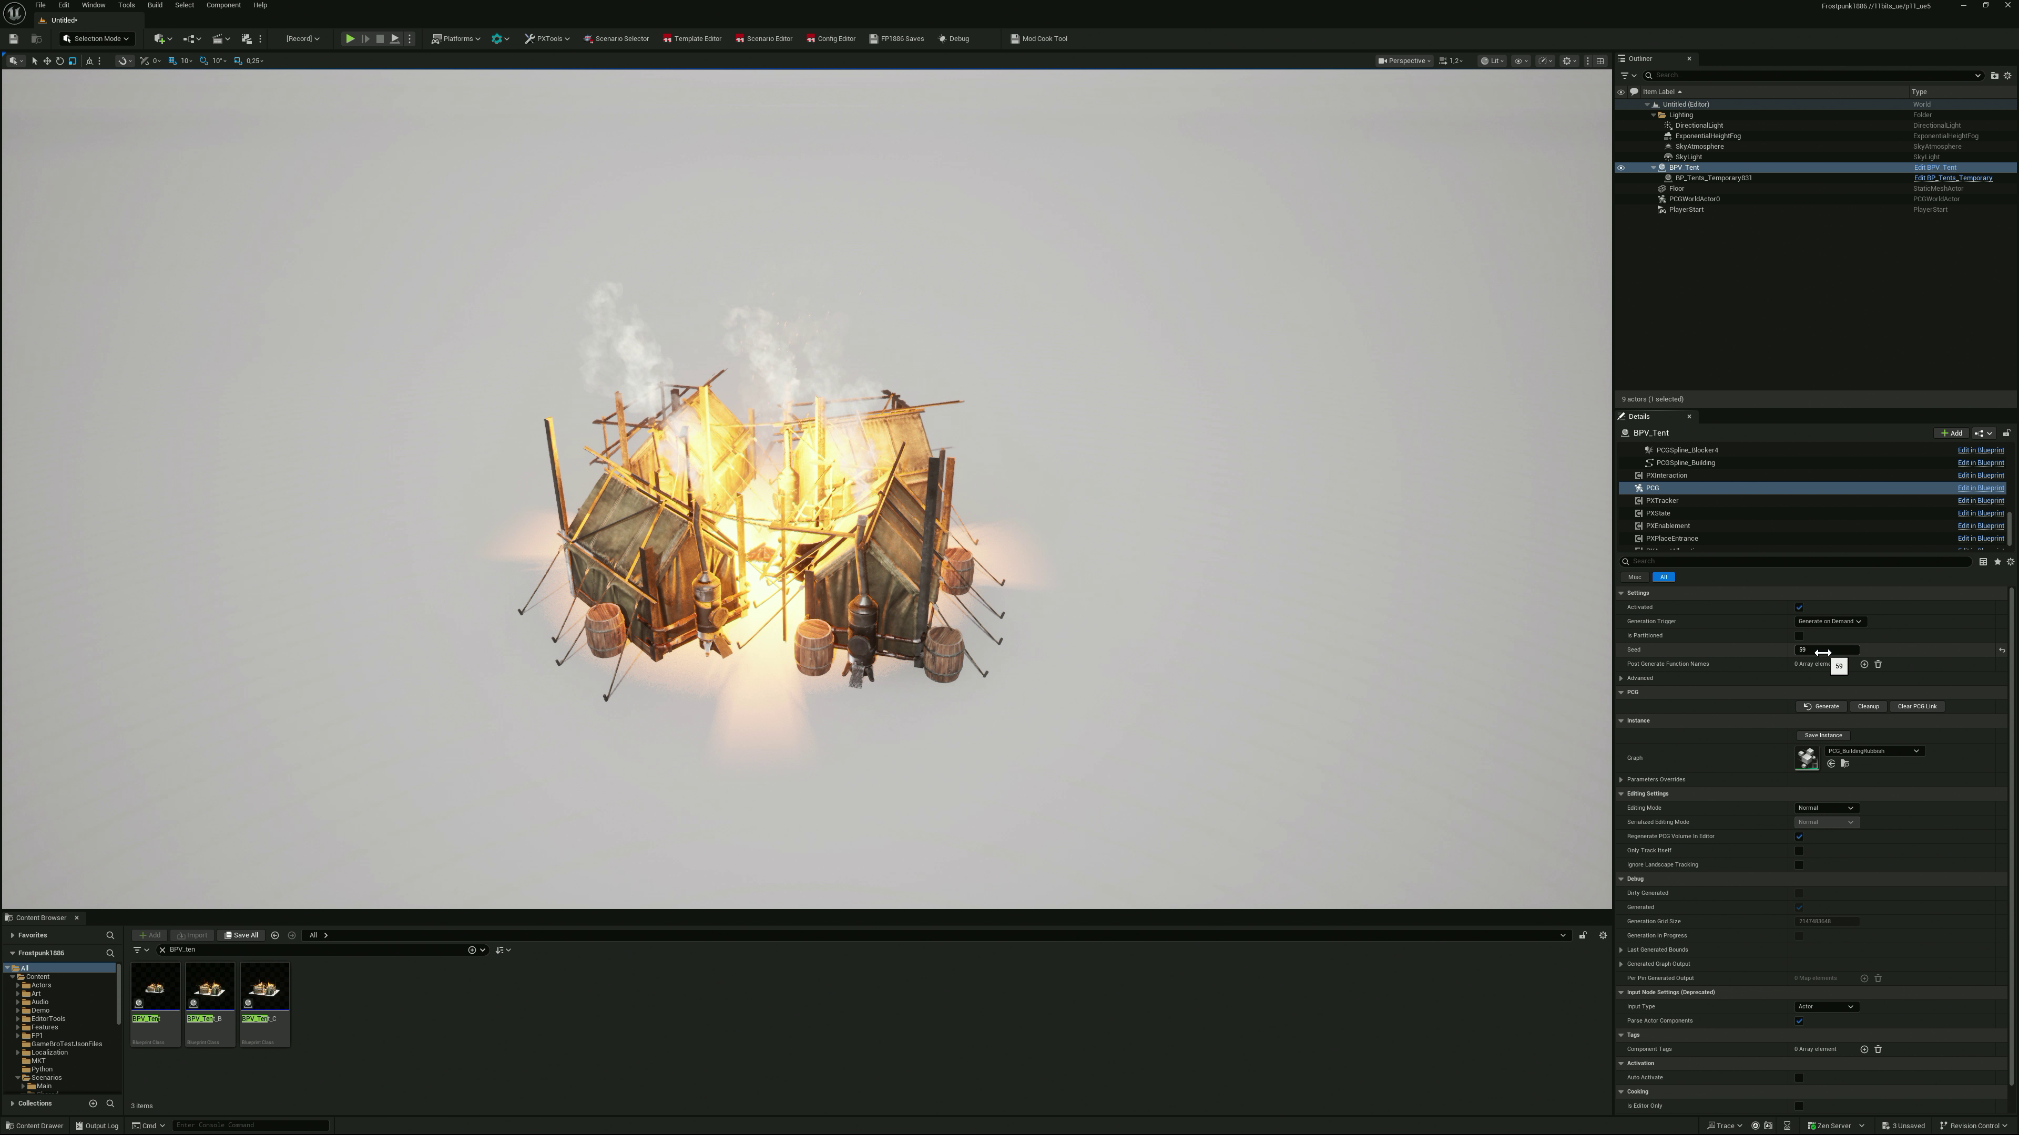Click the viewport layout grid icon

coord(1600,61)
